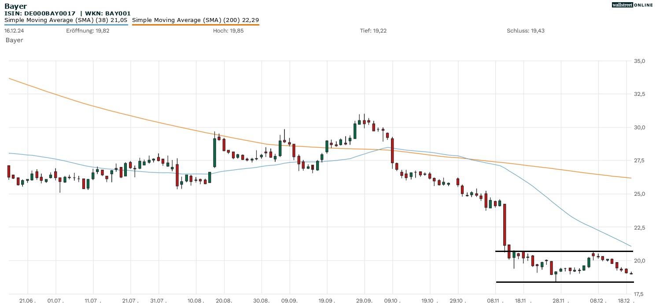The height and width of the screenshot is (303, 656).
Task: Select the SMA (38) legend label
Action: click(66, 20)
